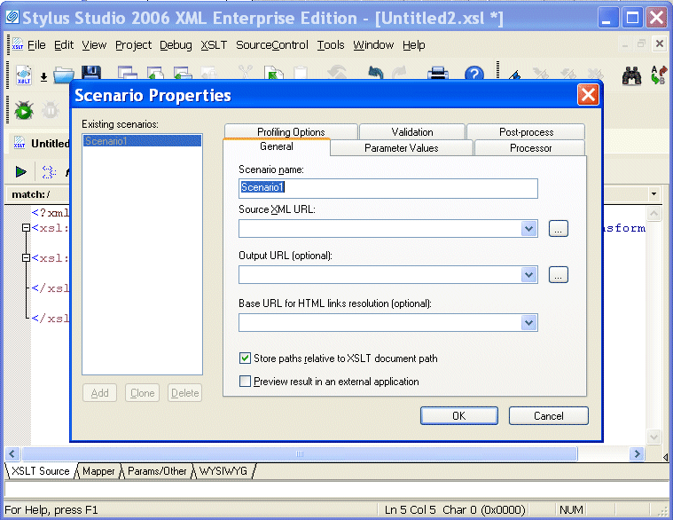The width and height of the screenshot is (673, 520).
Task: Open the Profiling Options tab
Action: pyautogui.click(x=291, y=132)
